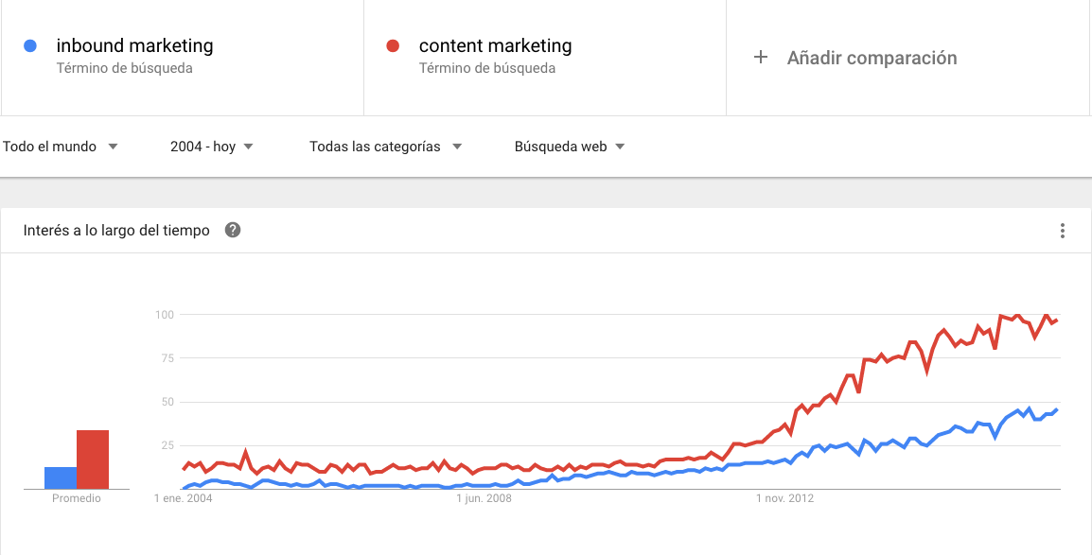The height and width of the screenshot is (555, 1092).
Task: Click the Interés a lo largo del tiempo title
Action: pyautogui.click(x=116, y=231)
